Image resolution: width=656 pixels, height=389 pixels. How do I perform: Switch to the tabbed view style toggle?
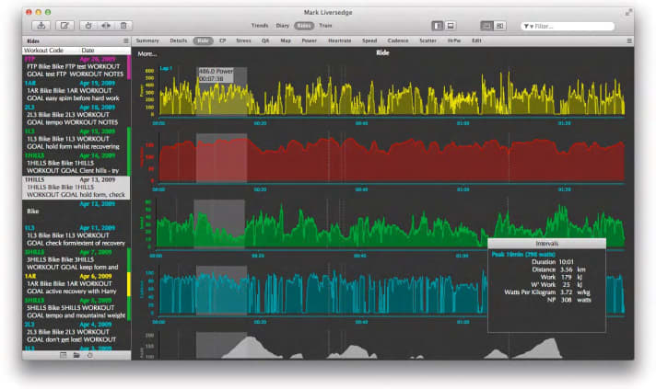click(486, 26)
